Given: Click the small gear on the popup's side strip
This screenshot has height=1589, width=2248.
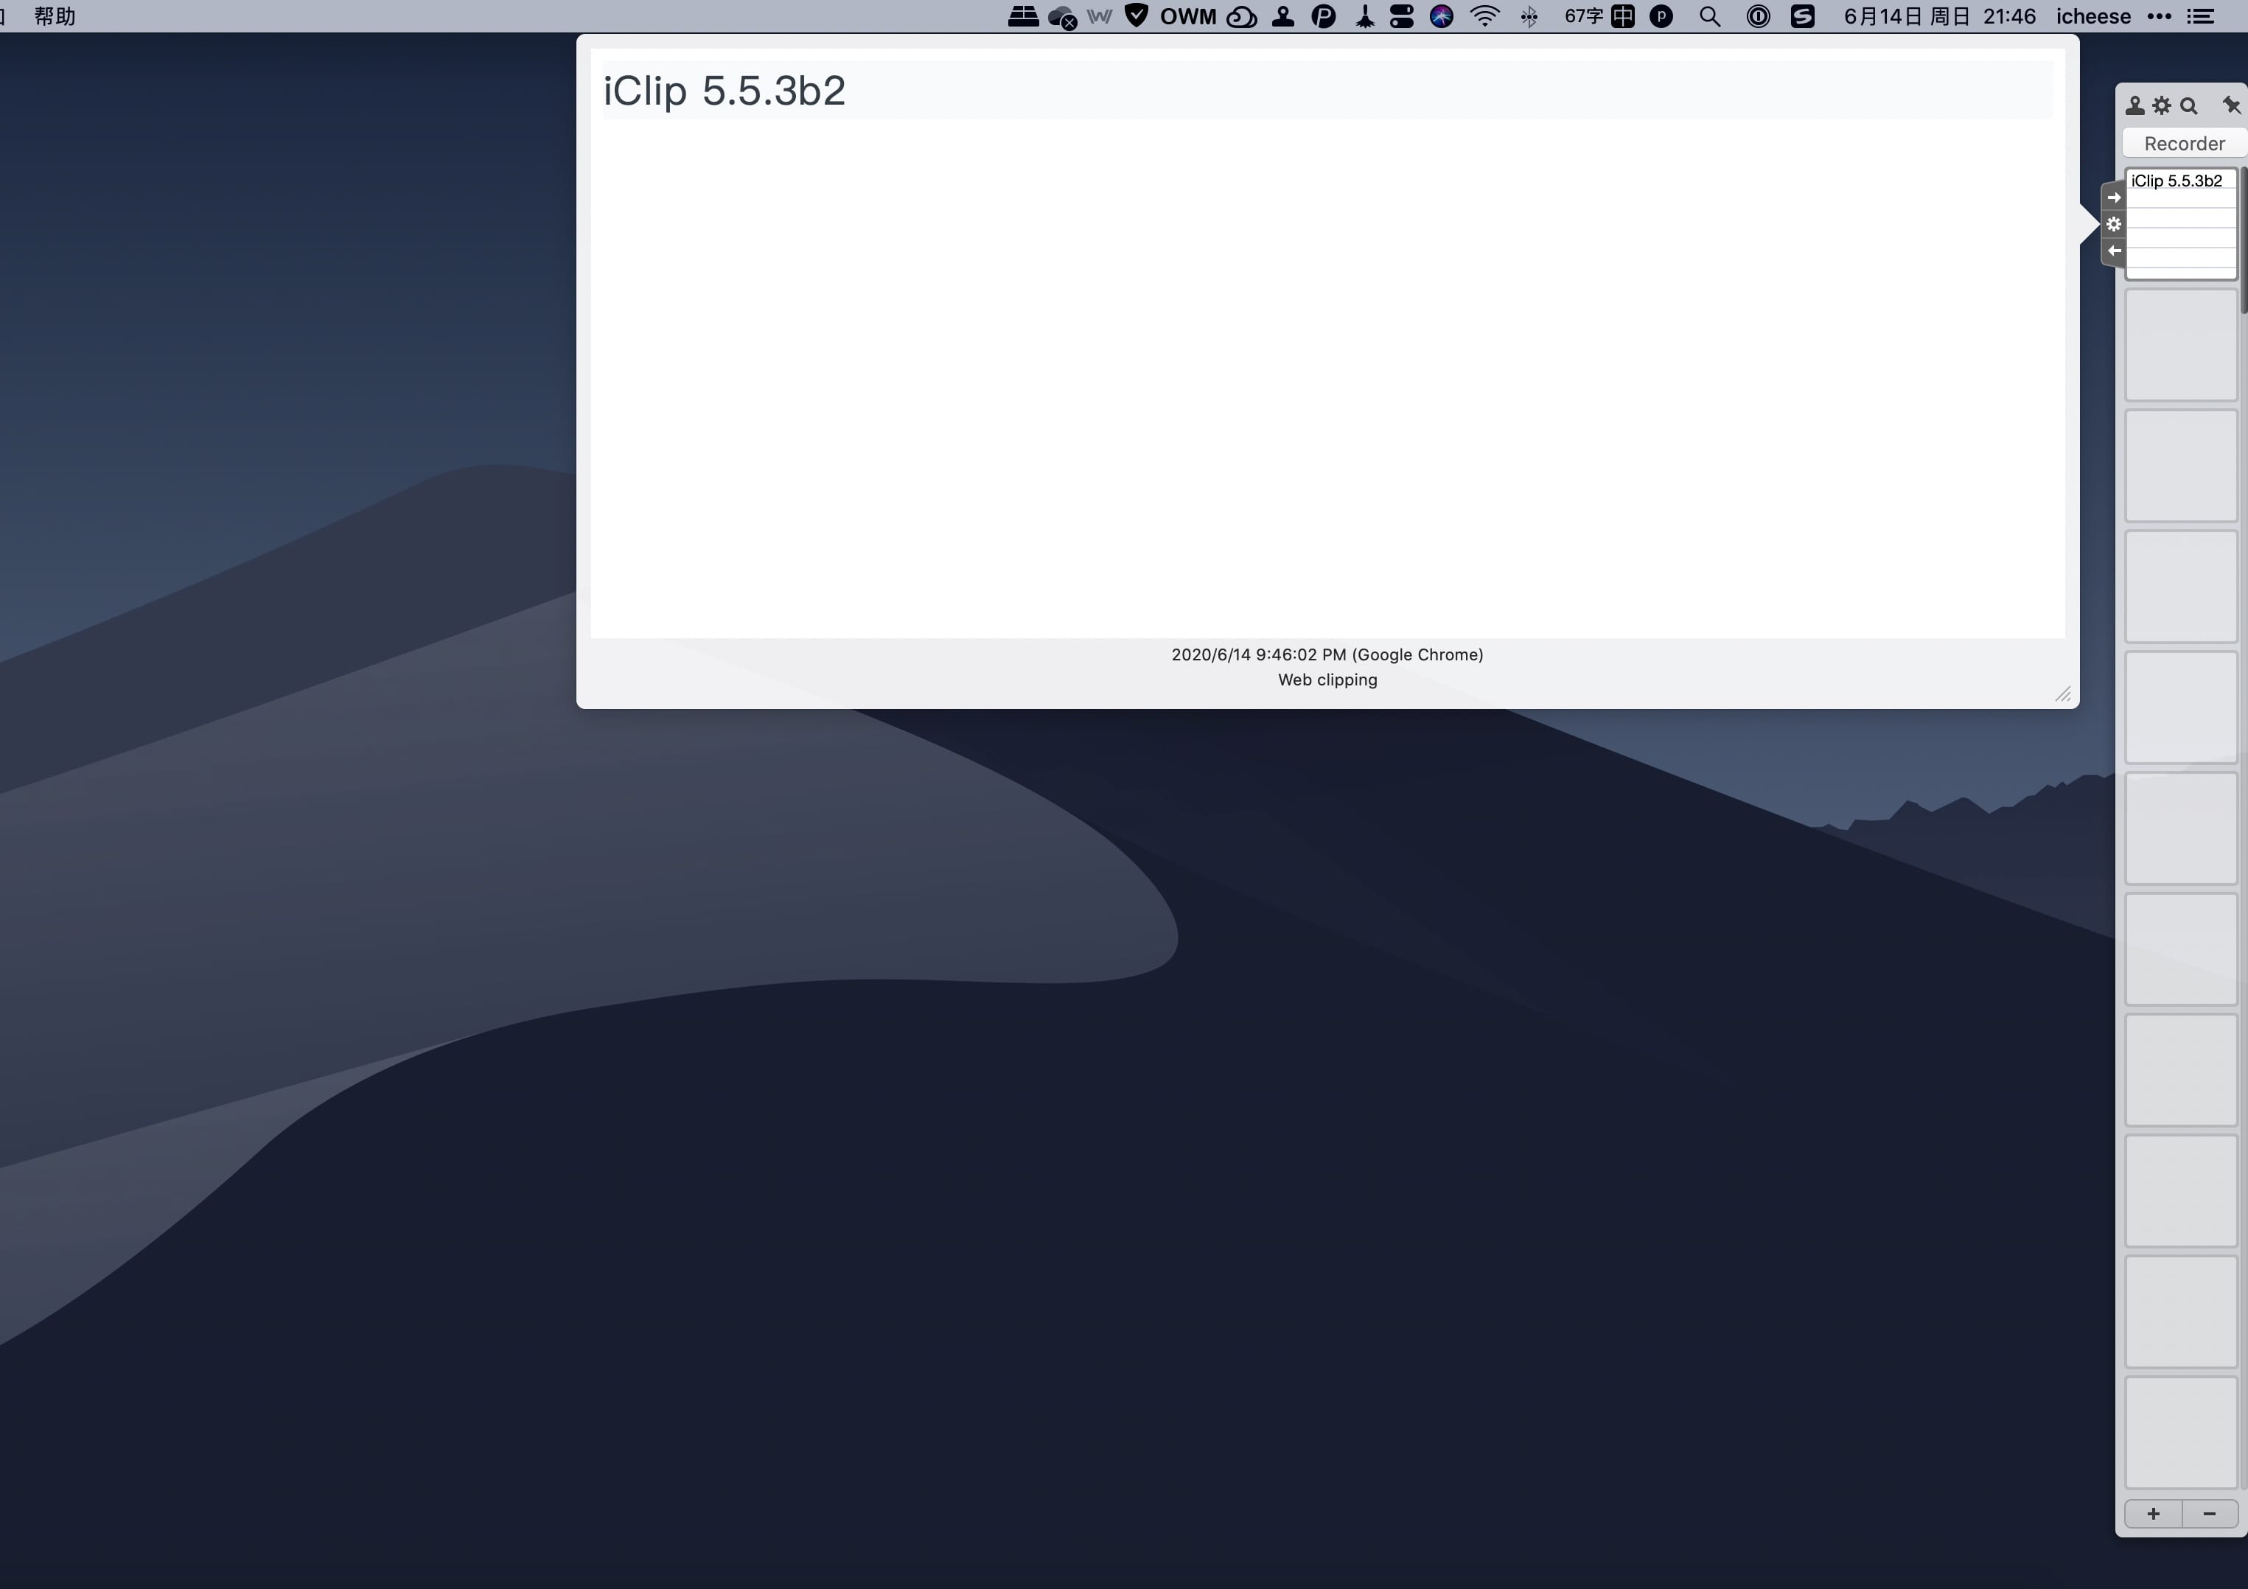Looking at the screenshot, I should [x=2114, y=224].
